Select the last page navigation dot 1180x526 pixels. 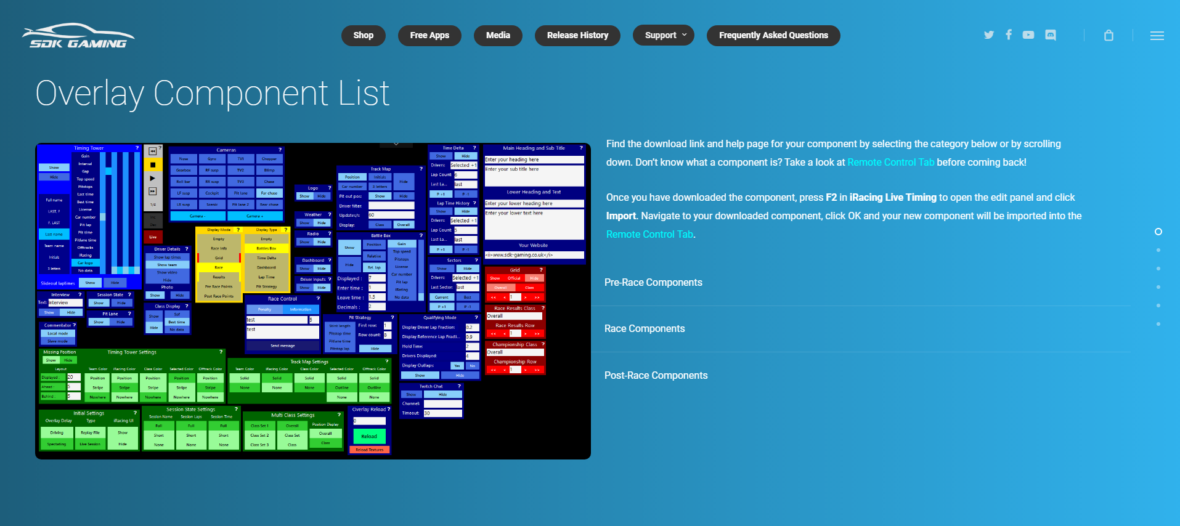(x=1158, y=324)
